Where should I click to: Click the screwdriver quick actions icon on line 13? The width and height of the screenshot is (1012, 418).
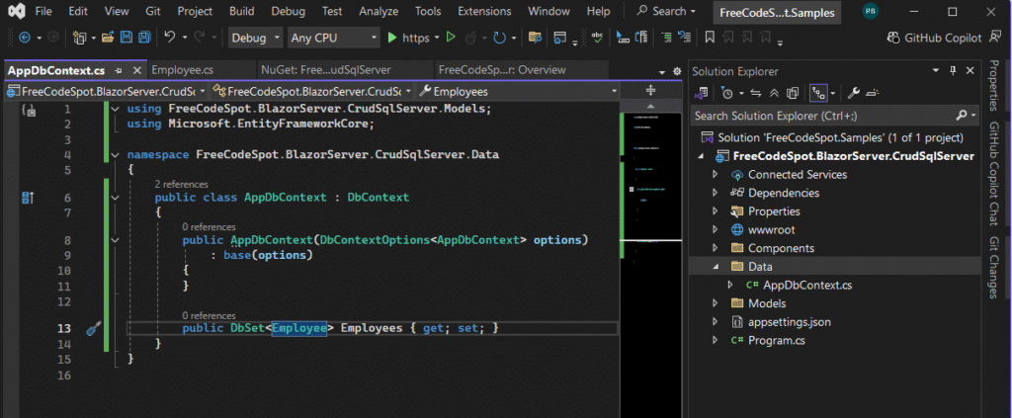(x=94, y=329)
